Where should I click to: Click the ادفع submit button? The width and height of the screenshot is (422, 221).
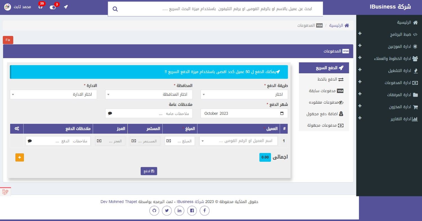(149, 171)
